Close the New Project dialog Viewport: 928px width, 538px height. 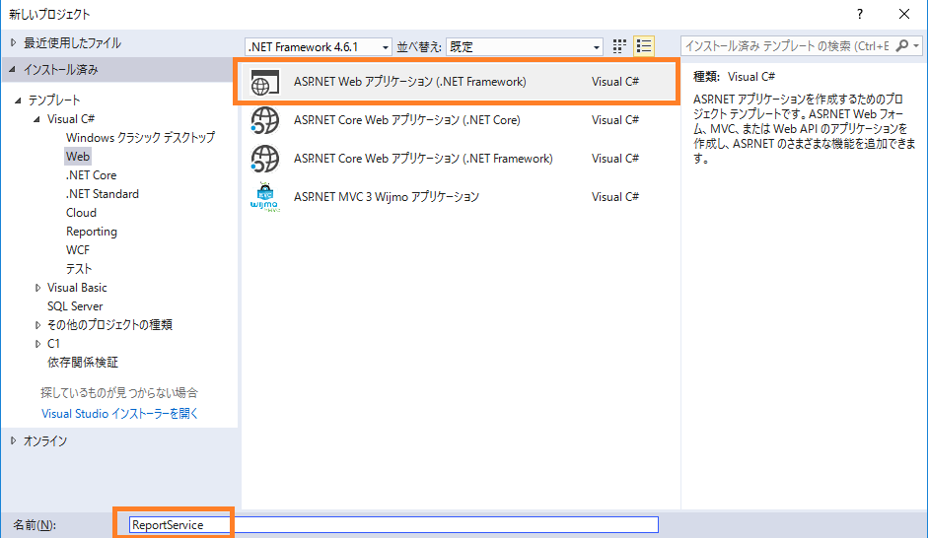903,14
